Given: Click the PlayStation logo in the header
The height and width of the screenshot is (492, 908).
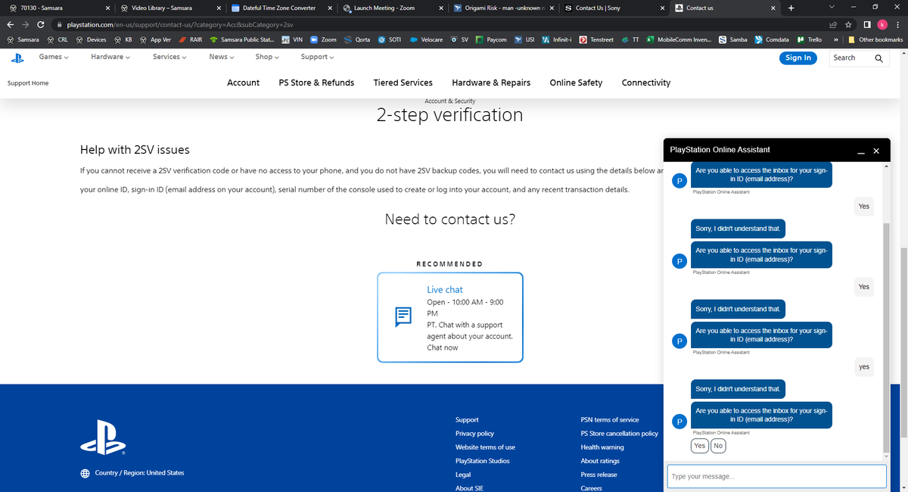Looking at the screenshot, I should click(x=17, y=57).
